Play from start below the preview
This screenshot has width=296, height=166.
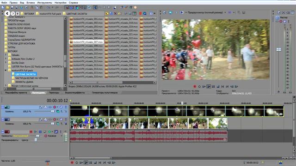pyautogui.click(x=204, y=86)
